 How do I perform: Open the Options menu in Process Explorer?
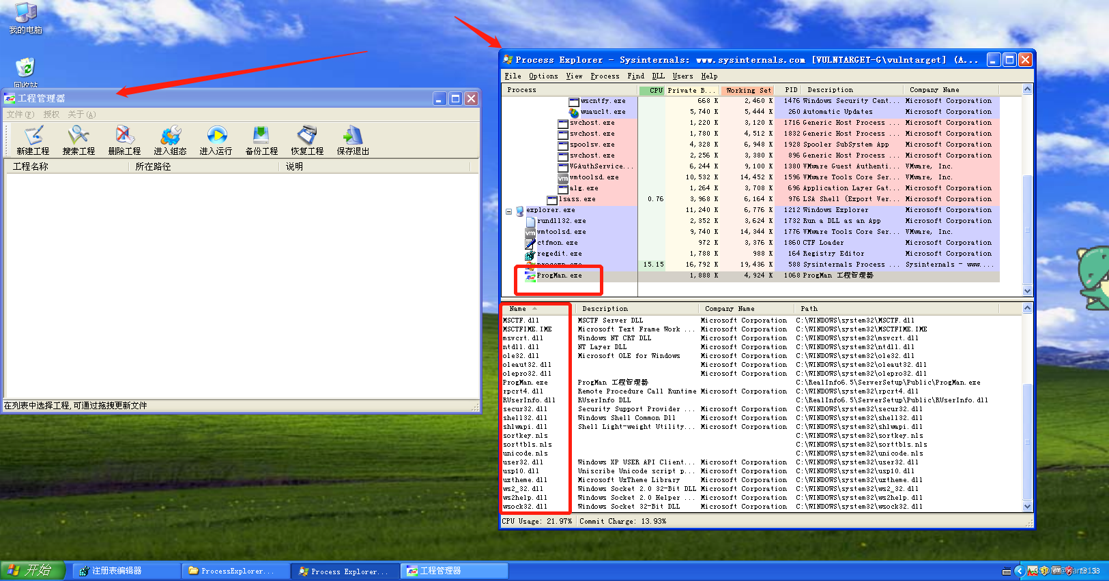543,76
